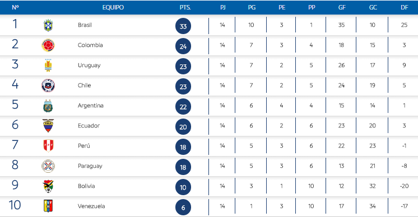The width and height of the screenshot is (418, 217).
Task: Click the Bolivia team crest
Action: pos(48,186)
